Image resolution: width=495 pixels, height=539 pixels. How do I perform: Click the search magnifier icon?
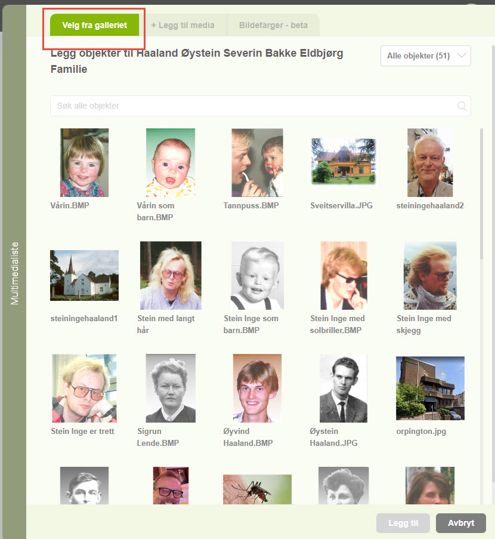click(x=462, y=106)
